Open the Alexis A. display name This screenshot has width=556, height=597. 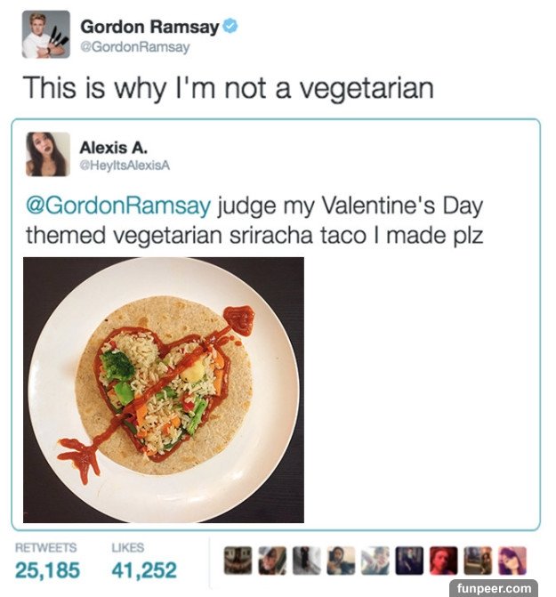113,145
